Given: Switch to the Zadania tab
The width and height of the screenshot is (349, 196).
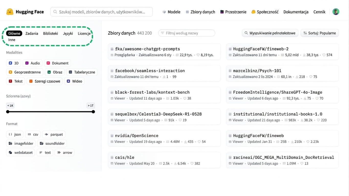Looking at the screenshot, I should 32,33.
